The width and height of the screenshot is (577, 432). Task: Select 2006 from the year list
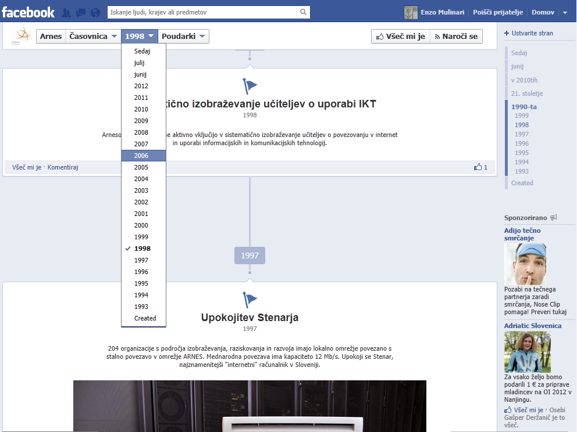point(141,156)
